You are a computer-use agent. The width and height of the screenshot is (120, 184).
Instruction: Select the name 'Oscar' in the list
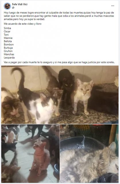click(7, 31)
